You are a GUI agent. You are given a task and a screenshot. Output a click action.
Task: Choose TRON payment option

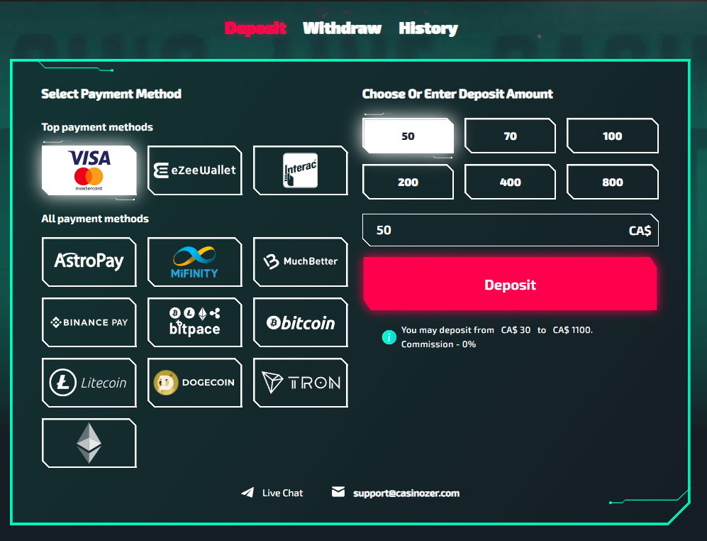point(300,383)
